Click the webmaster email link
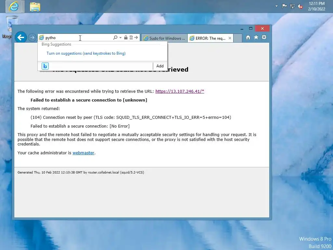The height and width of the screenshot is (250, 333). [x=83, y=153]
